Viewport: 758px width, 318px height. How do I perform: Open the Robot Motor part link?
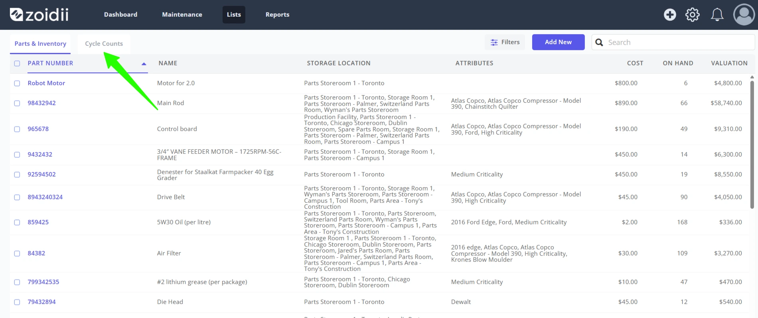point(46,83)
